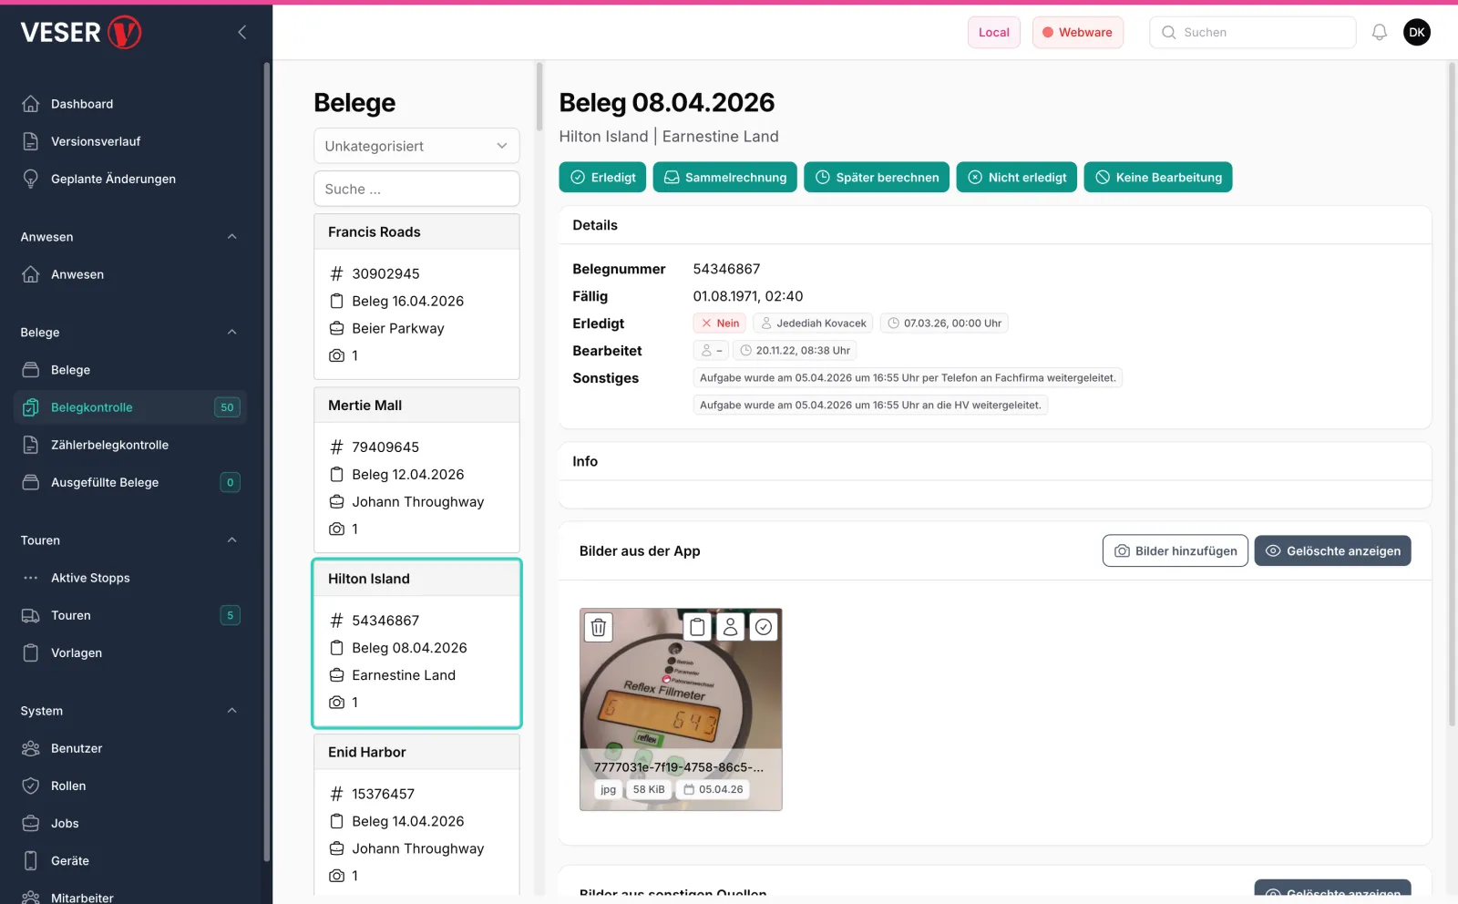Type a query in the Suche field

tap(416, 189)
